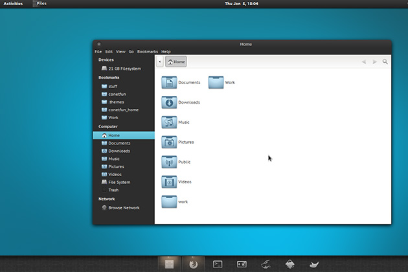Select Documents in the sidebar

[124, 143]
